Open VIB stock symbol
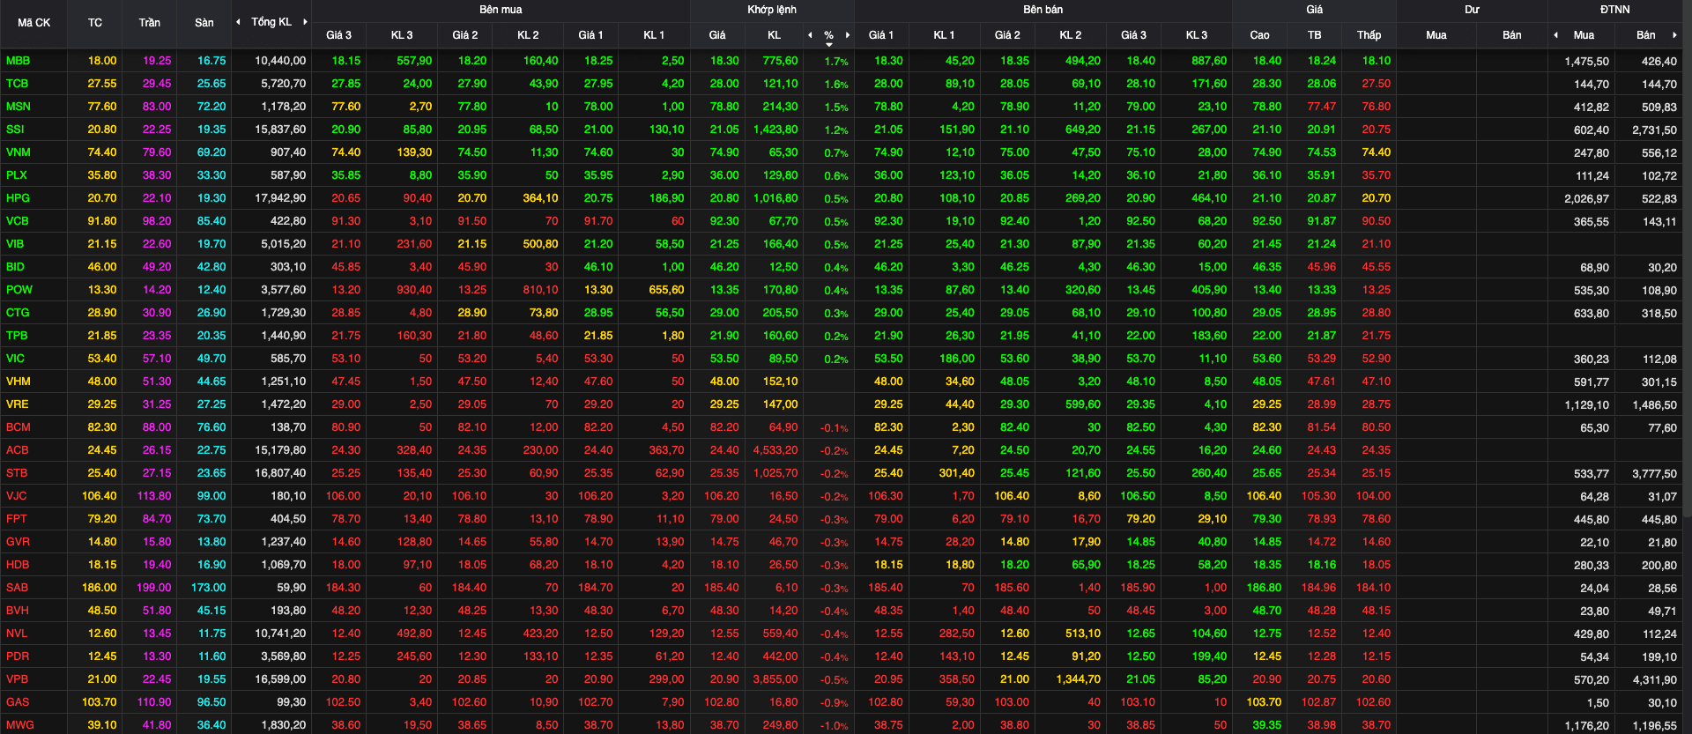 (x=15, y=244)
